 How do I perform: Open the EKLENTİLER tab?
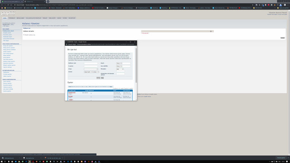pos(72,18)
